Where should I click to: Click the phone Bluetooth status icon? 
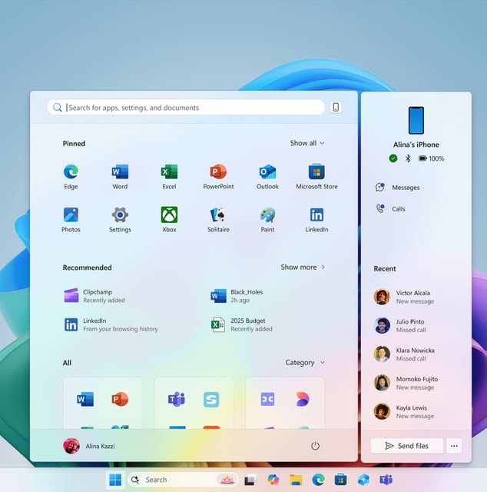click(408, 158)
